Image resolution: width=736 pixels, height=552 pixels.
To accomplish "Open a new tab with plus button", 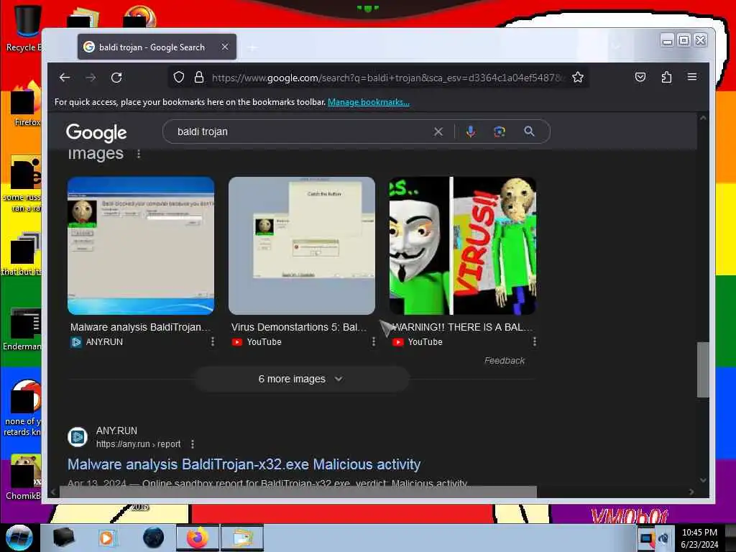I will coord(252,47).
